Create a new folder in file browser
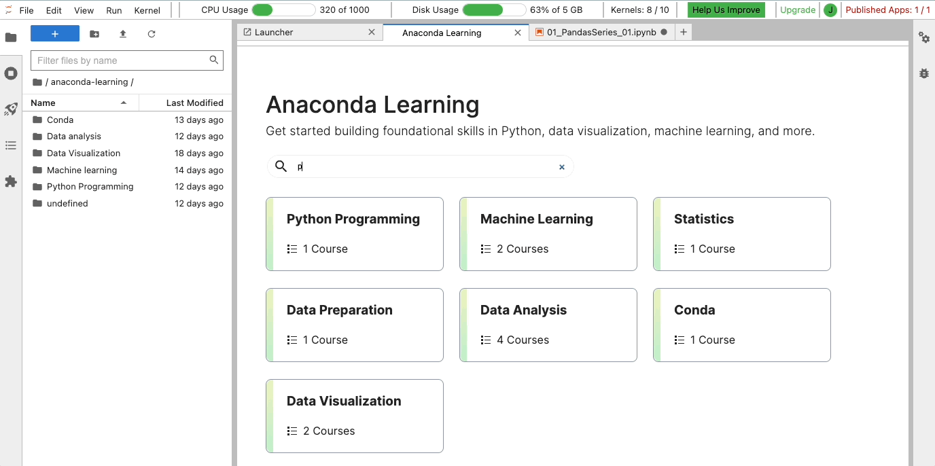This screenshot has height=466, width=935. coord(94,34)
